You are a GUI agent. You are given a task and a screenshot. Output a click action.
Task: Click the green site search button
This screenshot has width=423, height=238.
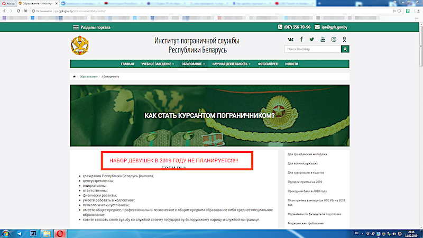[x=345, y=49]
